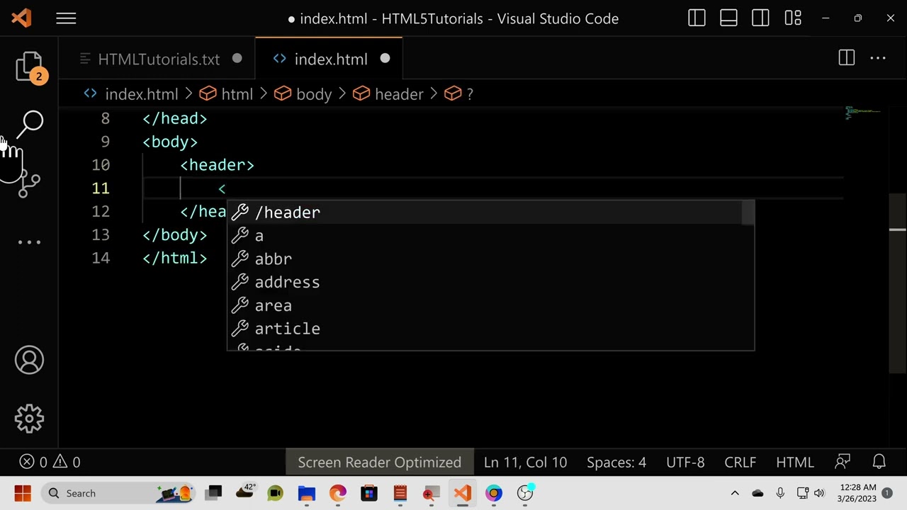The width and height of the screenshot is (907, 510).
Task: Change the UTF-8 encoding
Action: [685, 463]
